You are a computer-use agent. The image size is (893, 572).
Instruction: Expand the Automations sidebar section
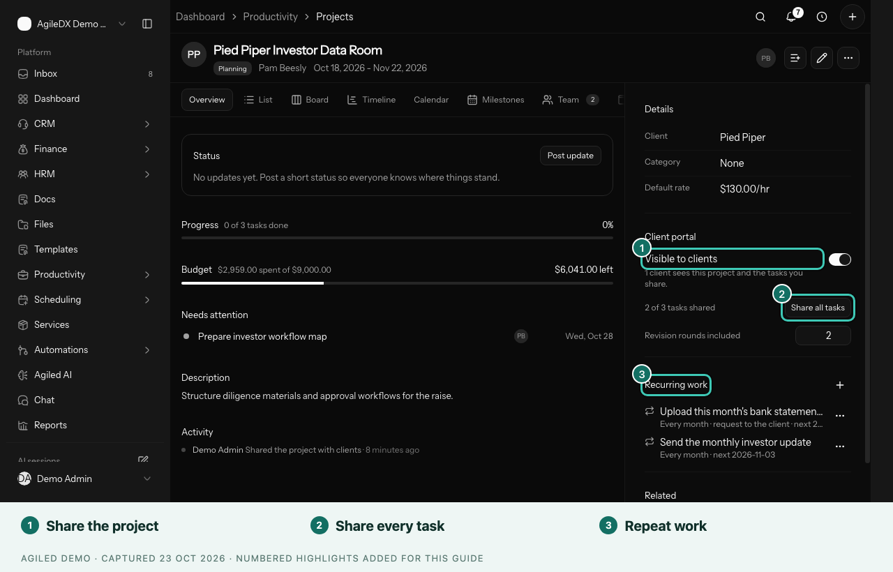point(85,349)
